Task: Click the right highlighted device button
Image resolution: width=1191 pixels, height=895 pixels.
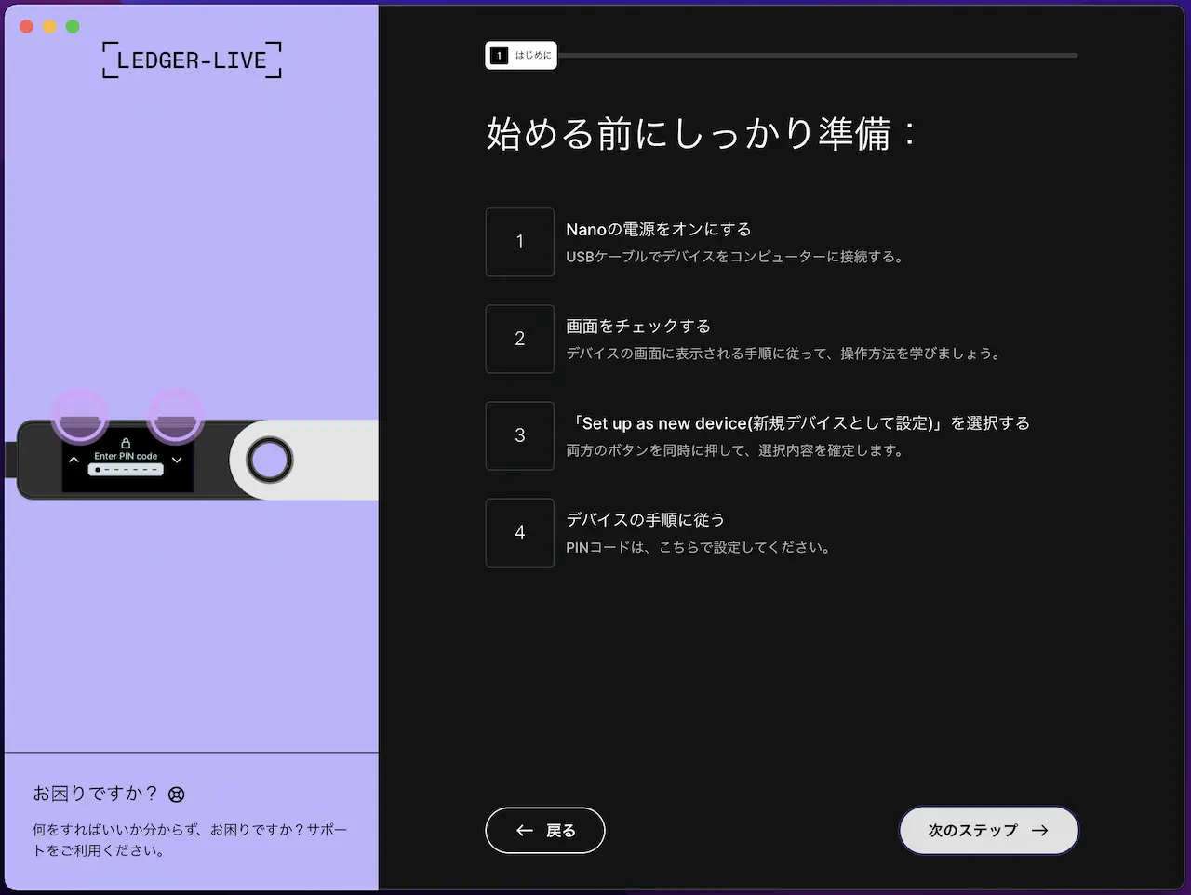Action: tap(175, 417)
